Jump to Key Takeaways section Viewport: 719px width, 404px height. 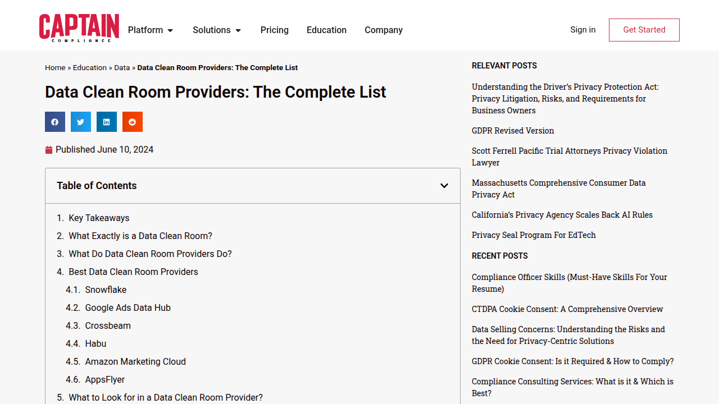[99, 218]
